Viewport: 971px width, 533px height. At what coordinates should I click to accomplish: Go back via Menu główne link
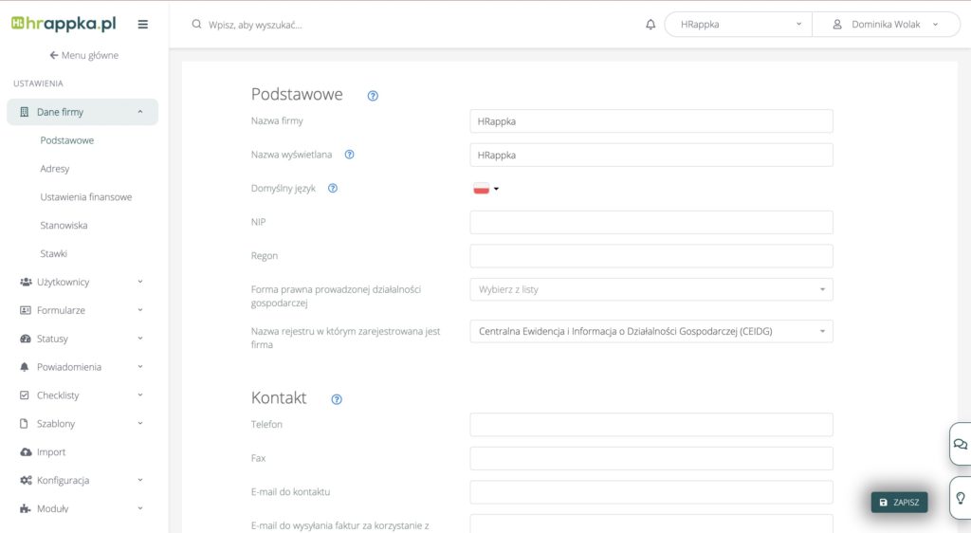[x=83, y=55]
